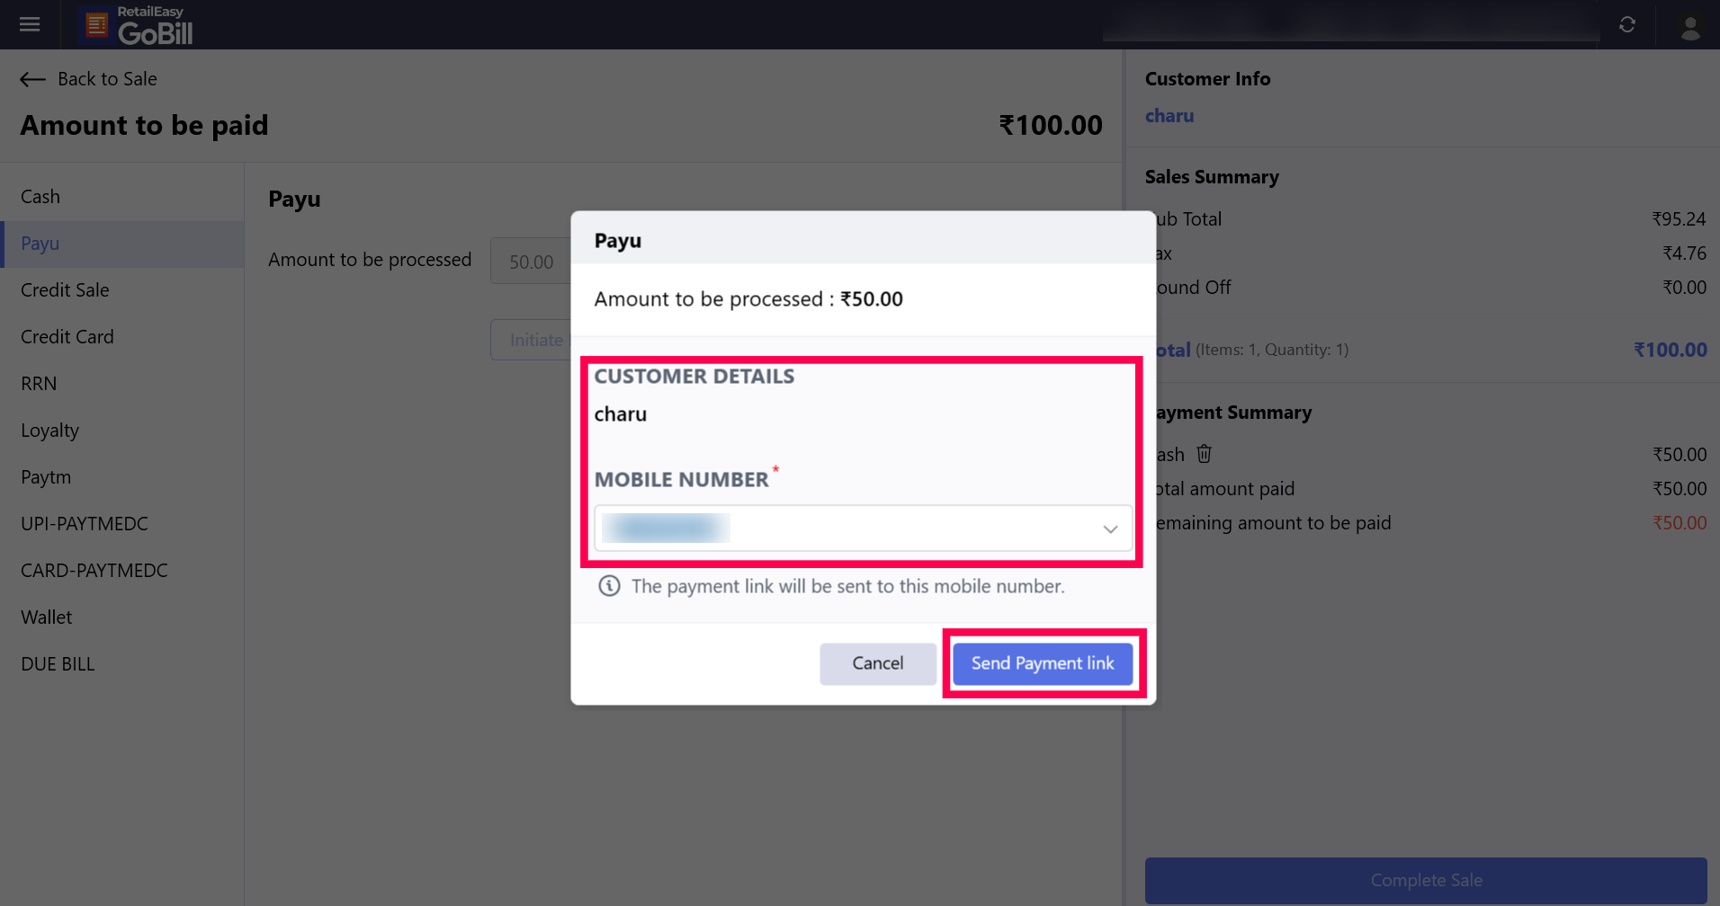
Task: Open the charu customer link
Action: [x=1169, y=116]
